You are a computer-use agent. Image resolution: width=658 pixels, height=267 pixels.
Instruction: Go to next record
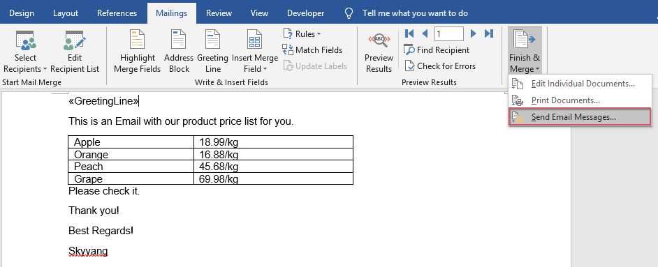474,33
